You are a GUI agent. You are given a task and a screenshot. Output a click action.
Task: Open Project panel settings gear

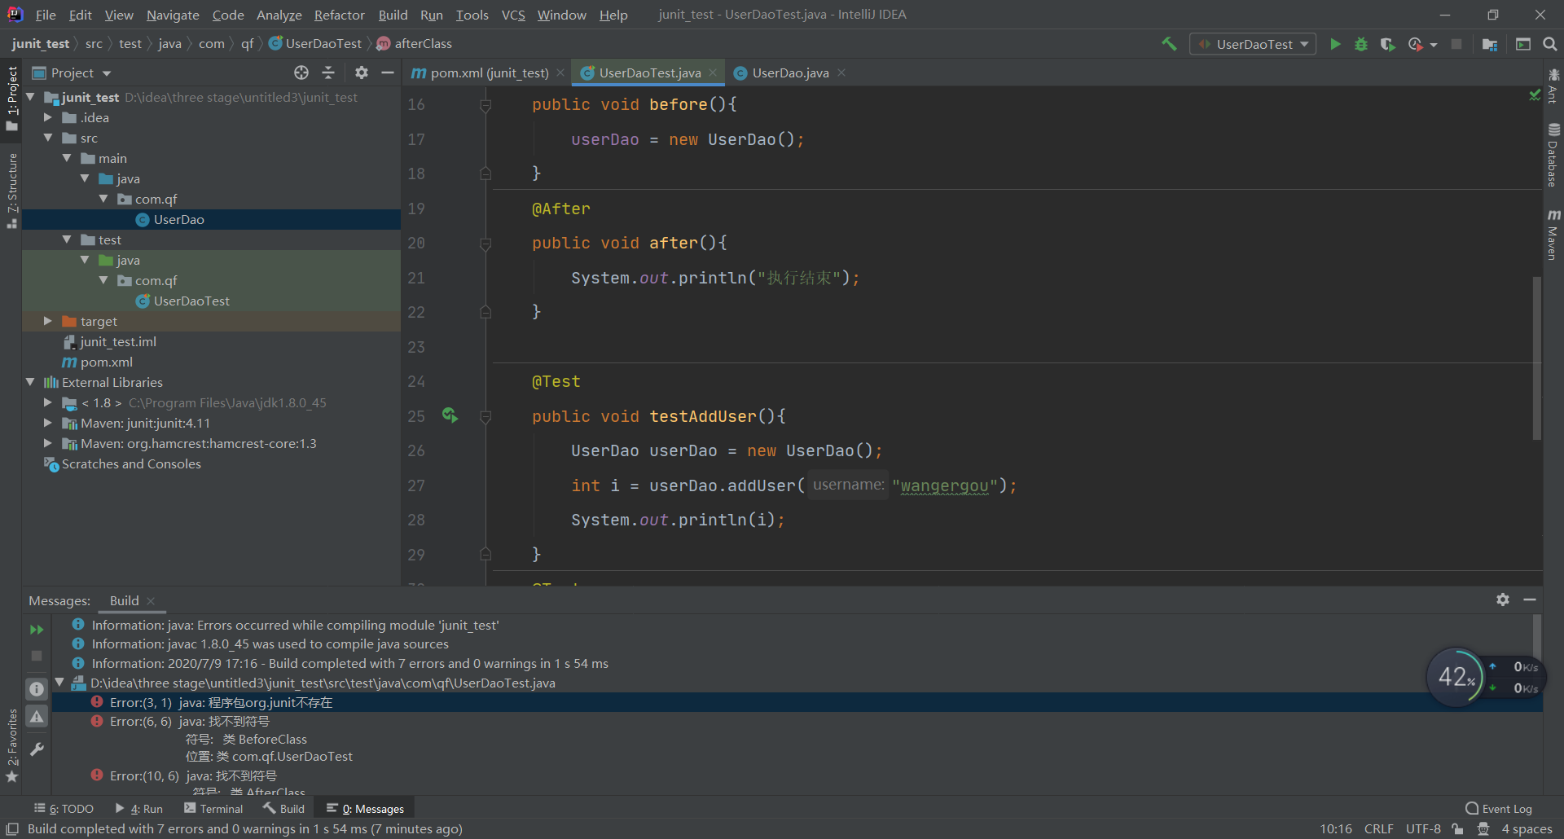click(x=362, y=72)
